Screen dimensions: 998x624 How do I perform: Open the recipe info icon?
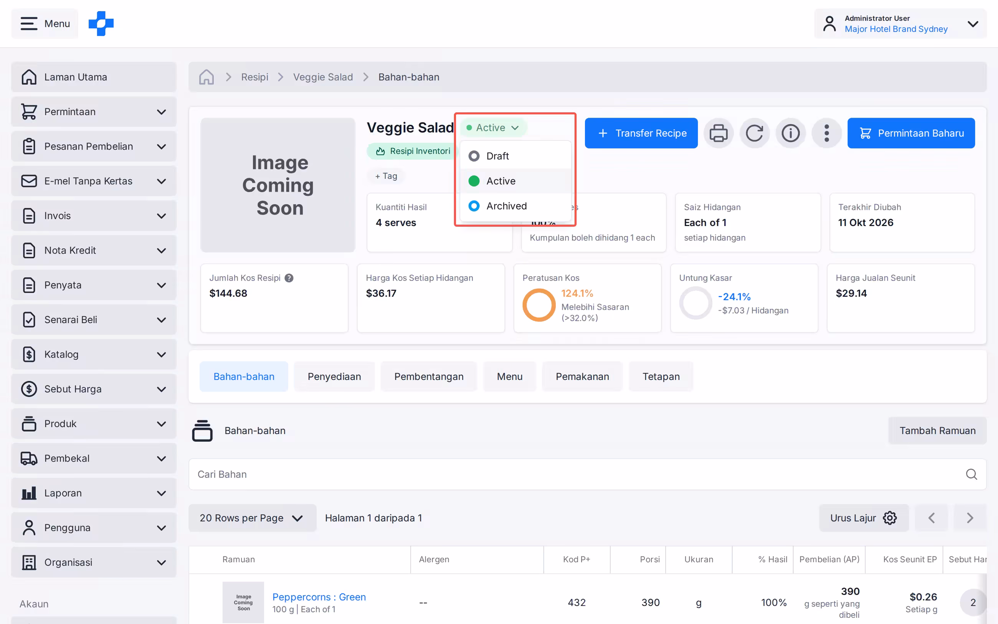click(x=790, y=133)
